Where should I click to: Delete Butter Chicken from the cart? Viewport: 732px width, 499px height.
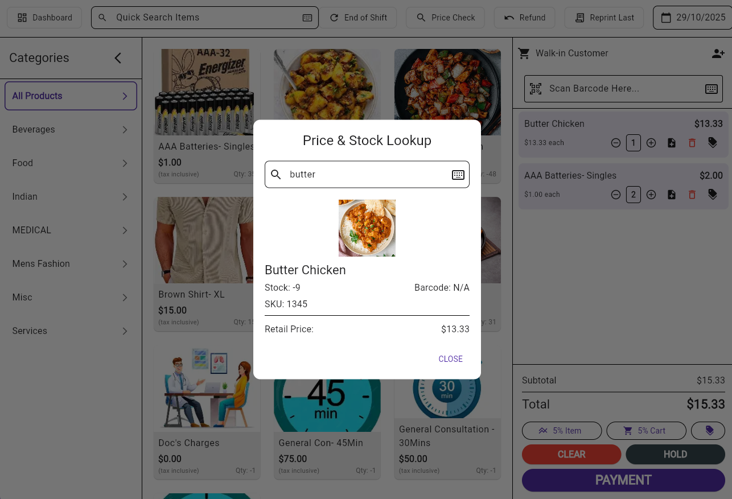[x=692, y=143]
